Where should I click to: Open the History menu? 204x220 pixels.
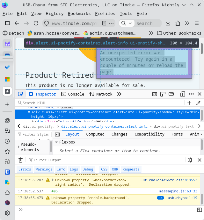pyautogui.click(x=55, y=14)
